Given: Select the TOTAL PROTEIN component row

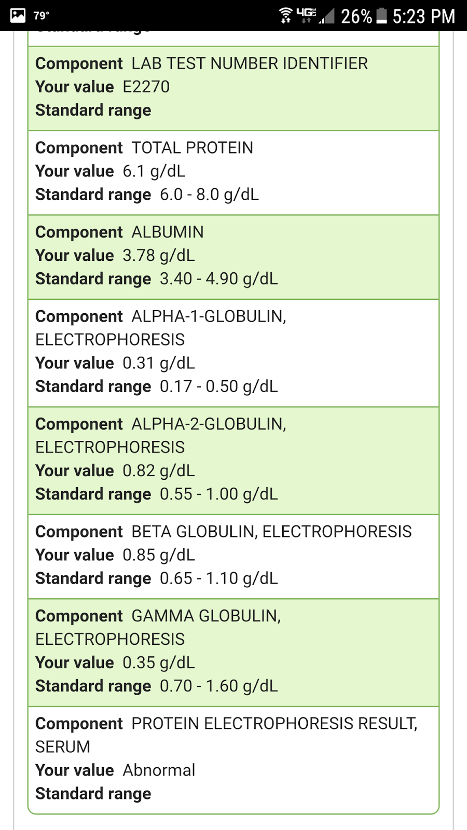Looking at the screenshot, I should 233,173.
